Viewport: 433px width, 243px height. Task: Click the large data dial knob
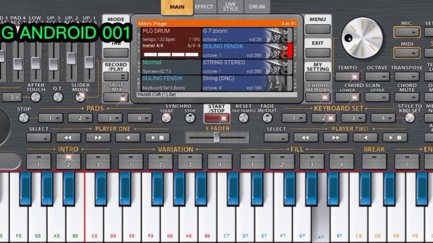tap(362, 38)
